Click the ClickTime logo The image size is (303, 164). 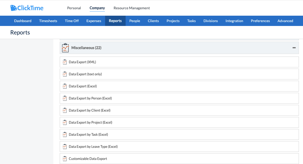click(x=27, y=8)
